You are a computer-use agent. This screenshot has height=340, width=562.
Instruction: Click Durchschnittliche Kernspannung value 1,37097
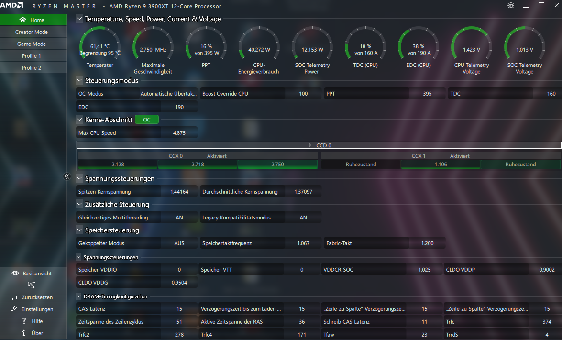coord(303,192)
